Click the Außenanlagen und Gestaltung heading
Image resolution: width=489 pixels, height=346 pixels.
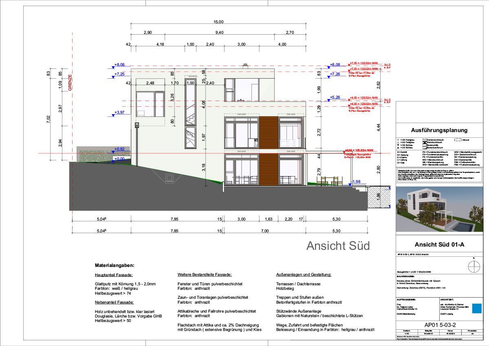pos(304,275)
